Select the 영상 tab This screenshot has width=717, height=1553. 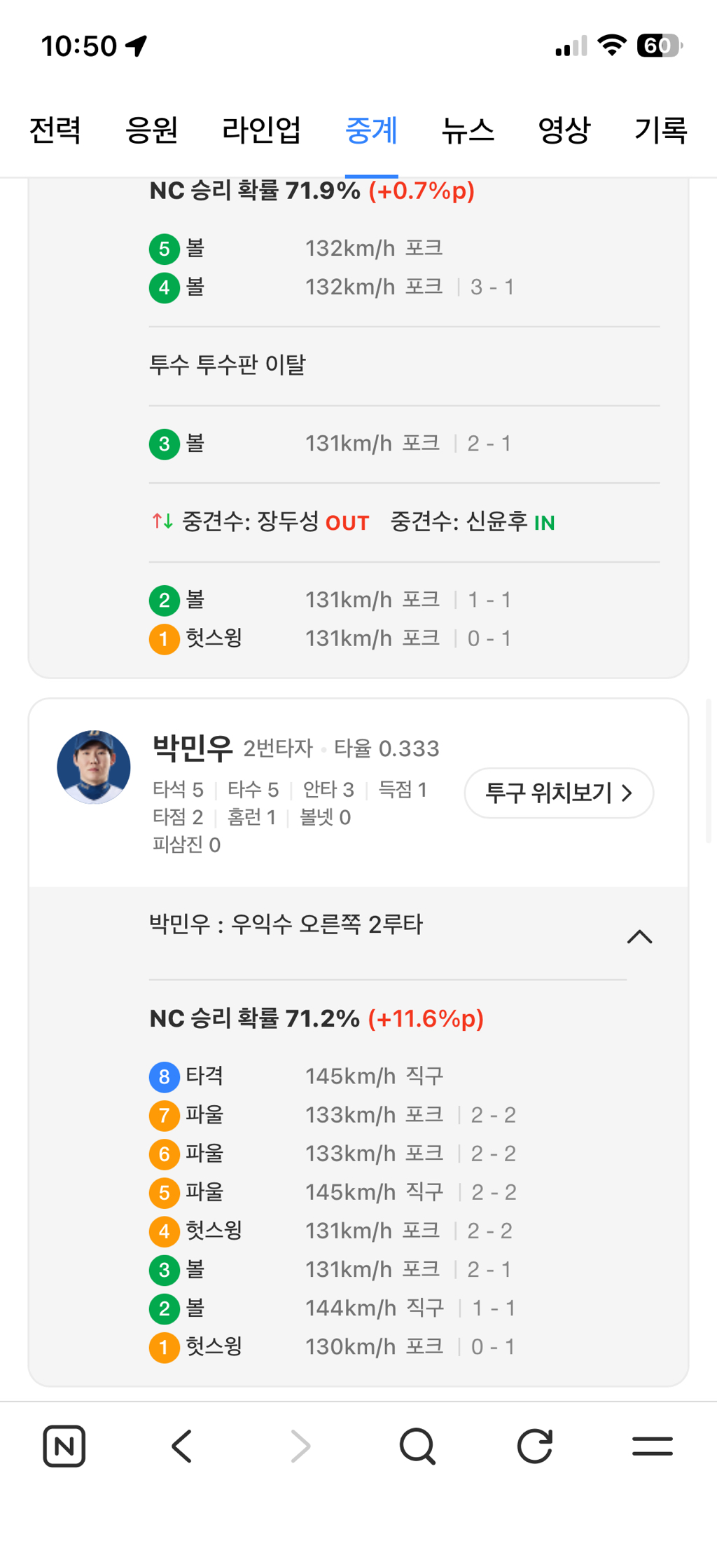coord(564,130)
